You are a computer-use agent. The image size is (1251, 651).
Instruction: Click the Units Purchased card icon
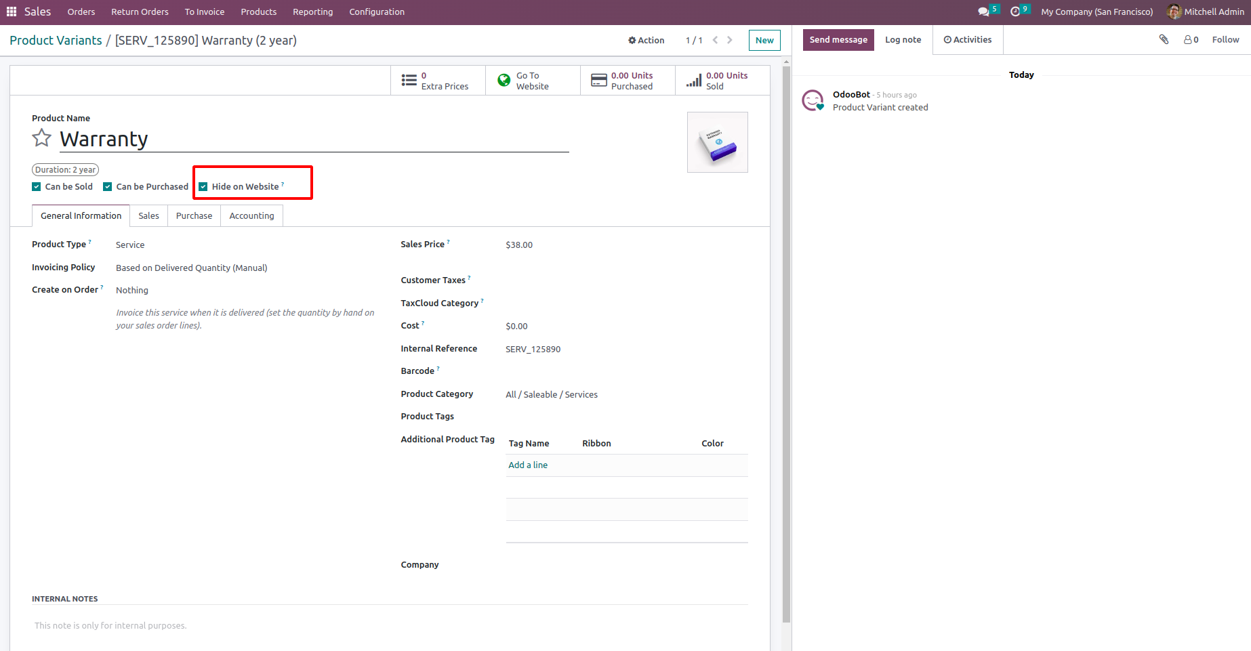click(x=599, y=81)
